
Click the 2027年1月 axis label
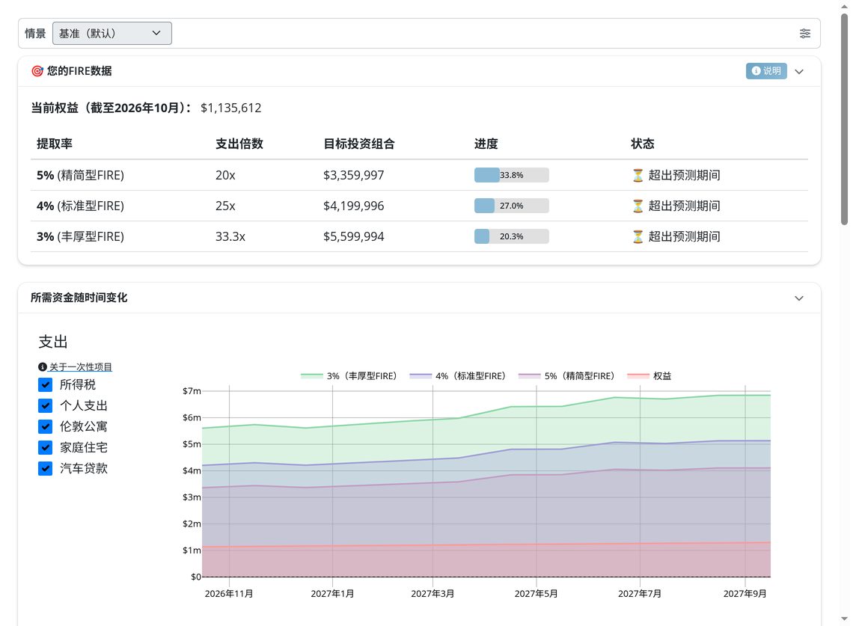[333, 593]
